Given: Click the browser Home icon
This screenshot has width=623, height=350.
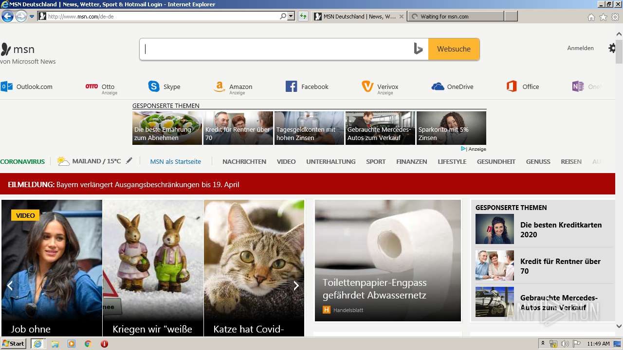Looking at the screenshot, I should [x=591, y=17].
